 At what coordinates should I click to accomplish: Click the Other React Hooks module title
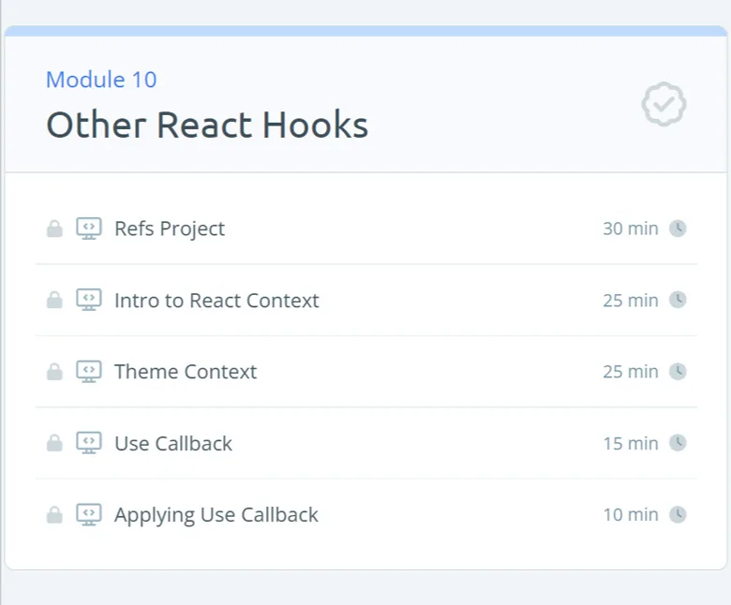click(x=207, y=125)
